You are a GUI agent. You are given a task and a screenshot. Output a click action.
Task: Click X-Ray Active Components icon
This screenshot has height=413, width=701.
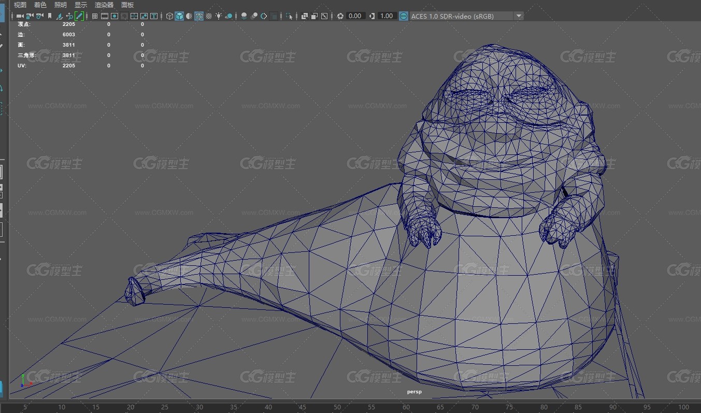[x=314, y=16]
